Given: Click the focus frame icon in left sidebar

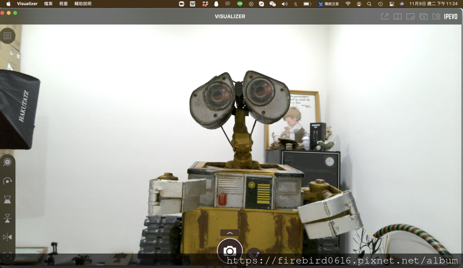Looking at the screenshot, I should click(7, 256).
